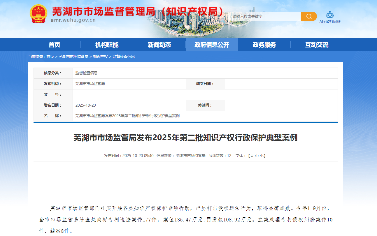
Task: Open the 政府信息公开 tab
Action: [212, 45]
